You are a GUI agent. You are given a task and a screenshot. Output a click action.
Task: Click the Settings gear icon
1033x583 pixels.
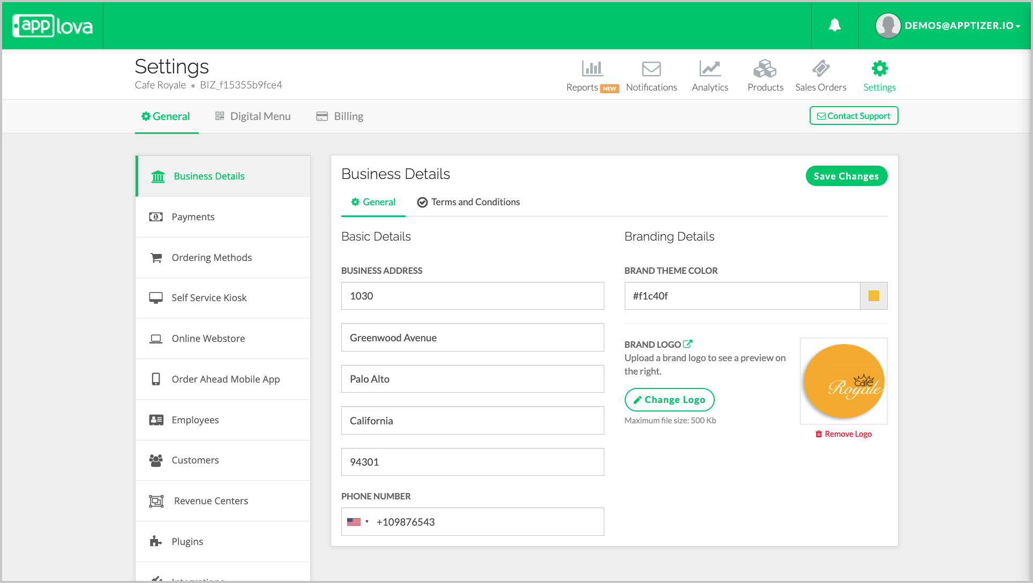[879, 69]
